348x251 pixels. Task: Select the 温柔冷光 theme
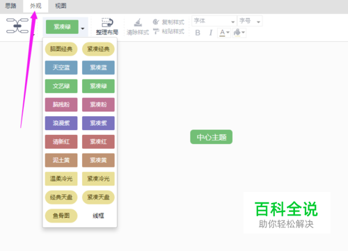click(x=61, y=179)
